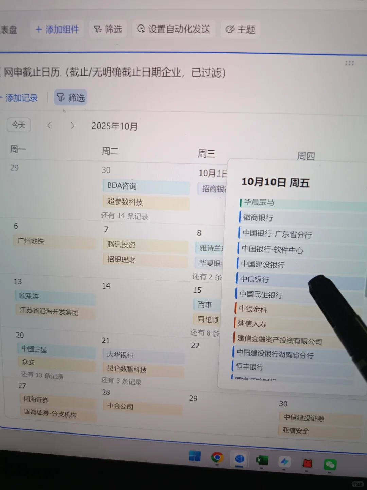Click the 添加组件 button

click(x=57, y=30)
